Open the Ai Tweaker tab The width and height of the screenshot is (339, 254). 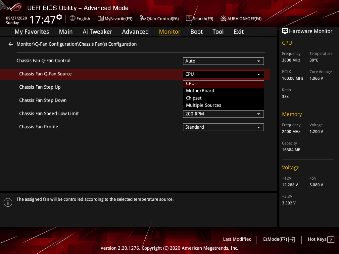point(97,32)
